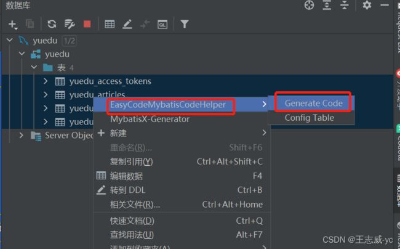Screen dimensions: 400x249
Task: Choose MybatisX-Generator from context menu
Action: coord(181,119)
